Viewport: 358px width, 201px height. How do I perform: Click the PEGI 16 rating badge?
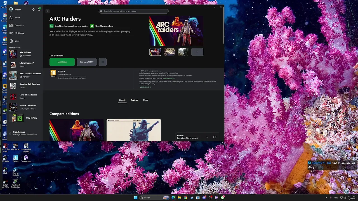tap(53, 73)
